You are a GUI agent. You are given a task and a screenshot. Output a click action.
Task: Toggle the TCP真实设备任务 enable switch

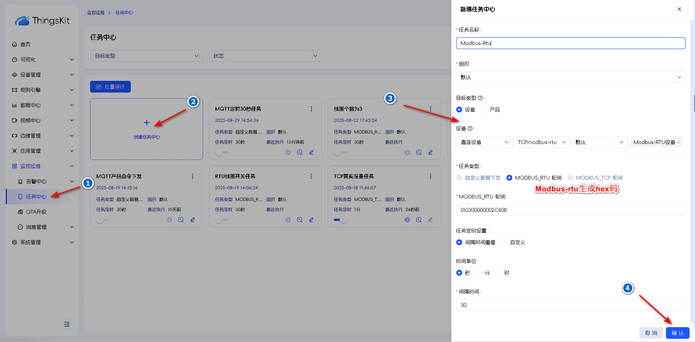point(340,220)
